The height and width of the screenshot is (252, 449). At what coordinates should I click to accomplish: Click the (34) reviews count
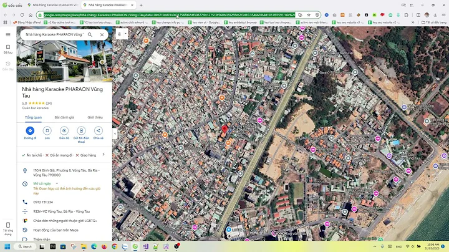(x=49, y=104)
